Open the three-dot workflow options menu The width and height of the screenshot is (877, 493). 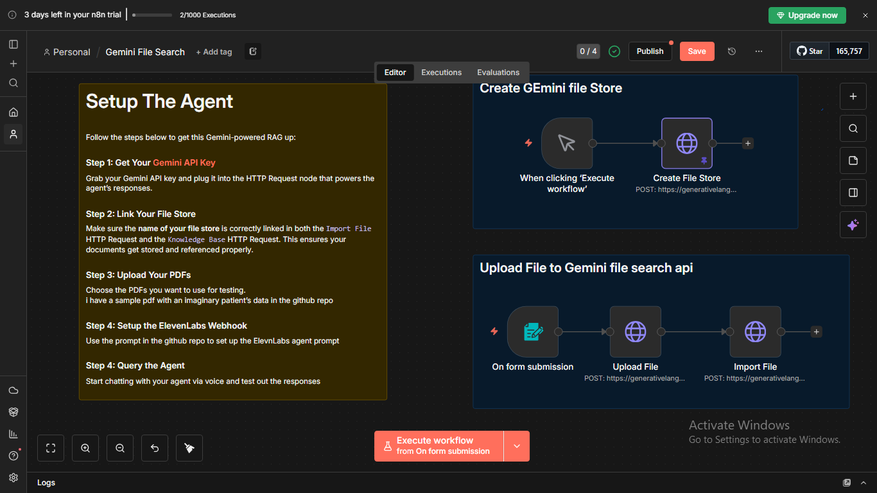(759, 51)
